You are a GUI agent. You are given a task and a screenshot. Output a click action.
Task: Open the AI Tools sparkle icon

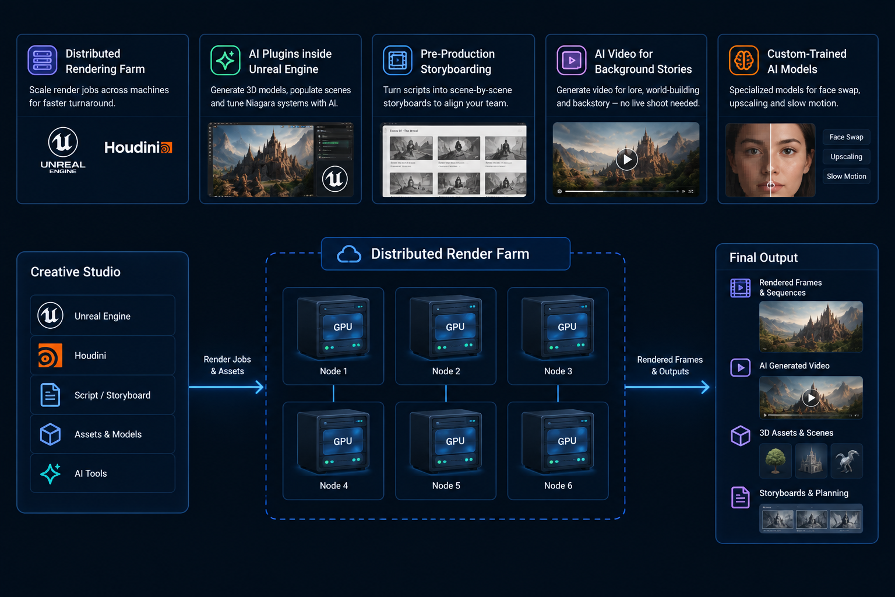point(50,473)
